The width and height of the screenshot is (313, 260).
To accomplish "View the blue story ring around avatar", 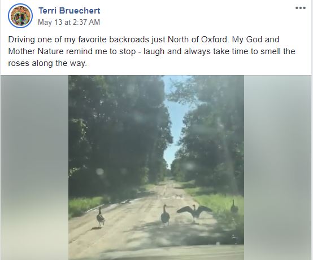I will tap(20, 16).
